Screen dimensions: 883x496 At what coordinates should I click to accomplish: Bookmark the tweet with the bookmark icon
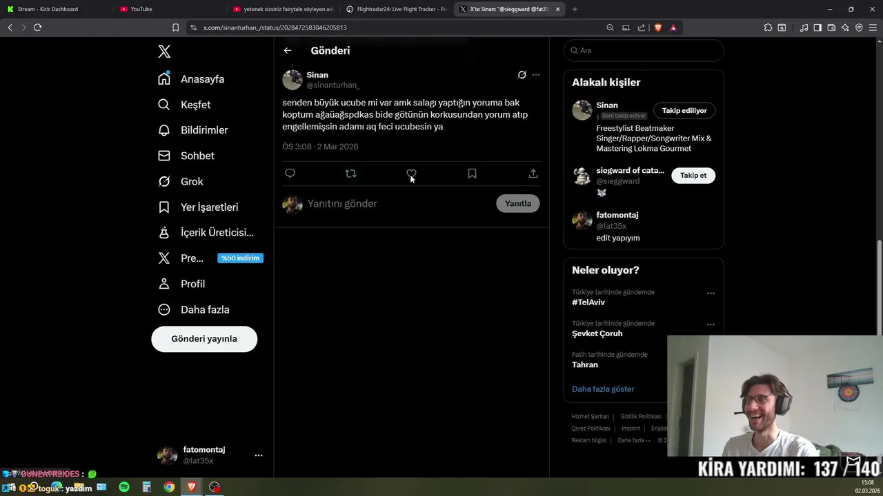pos(472,174)
